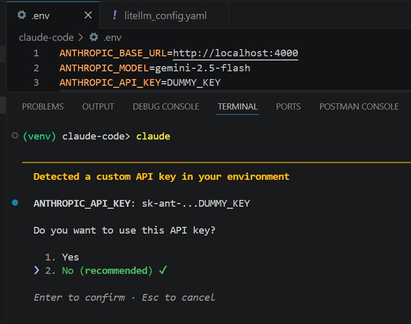Click ANTHROPIC_API_KEY variable on line 3
This screenshot has width=411, height=324.
(110, 83)
